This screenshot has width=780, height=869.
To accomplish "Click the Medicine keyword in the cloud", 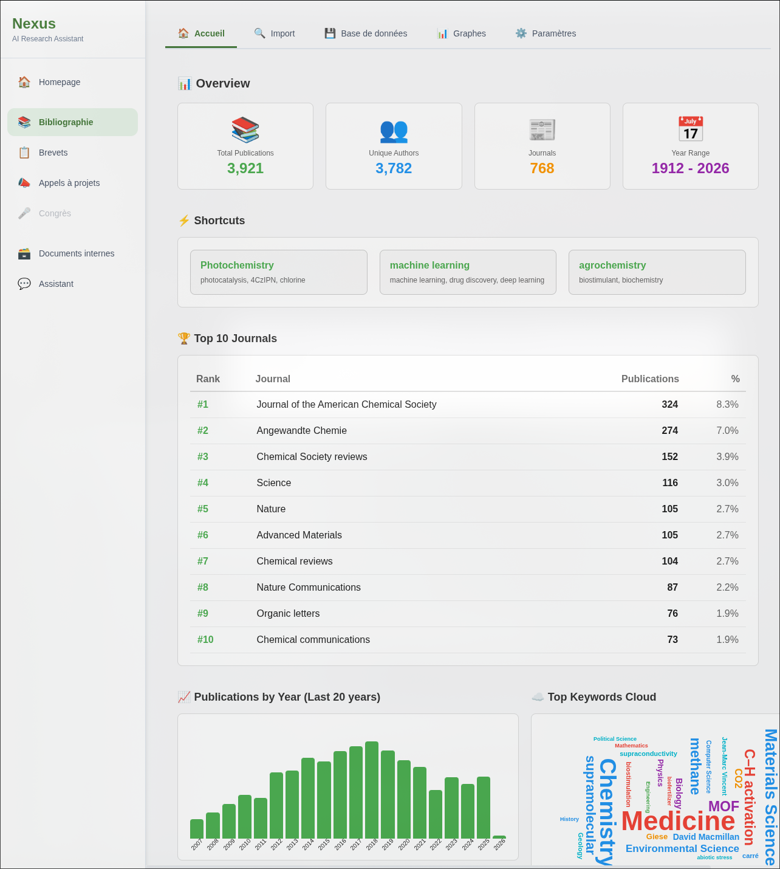I will pyautogui.click(x=678, y=822).
